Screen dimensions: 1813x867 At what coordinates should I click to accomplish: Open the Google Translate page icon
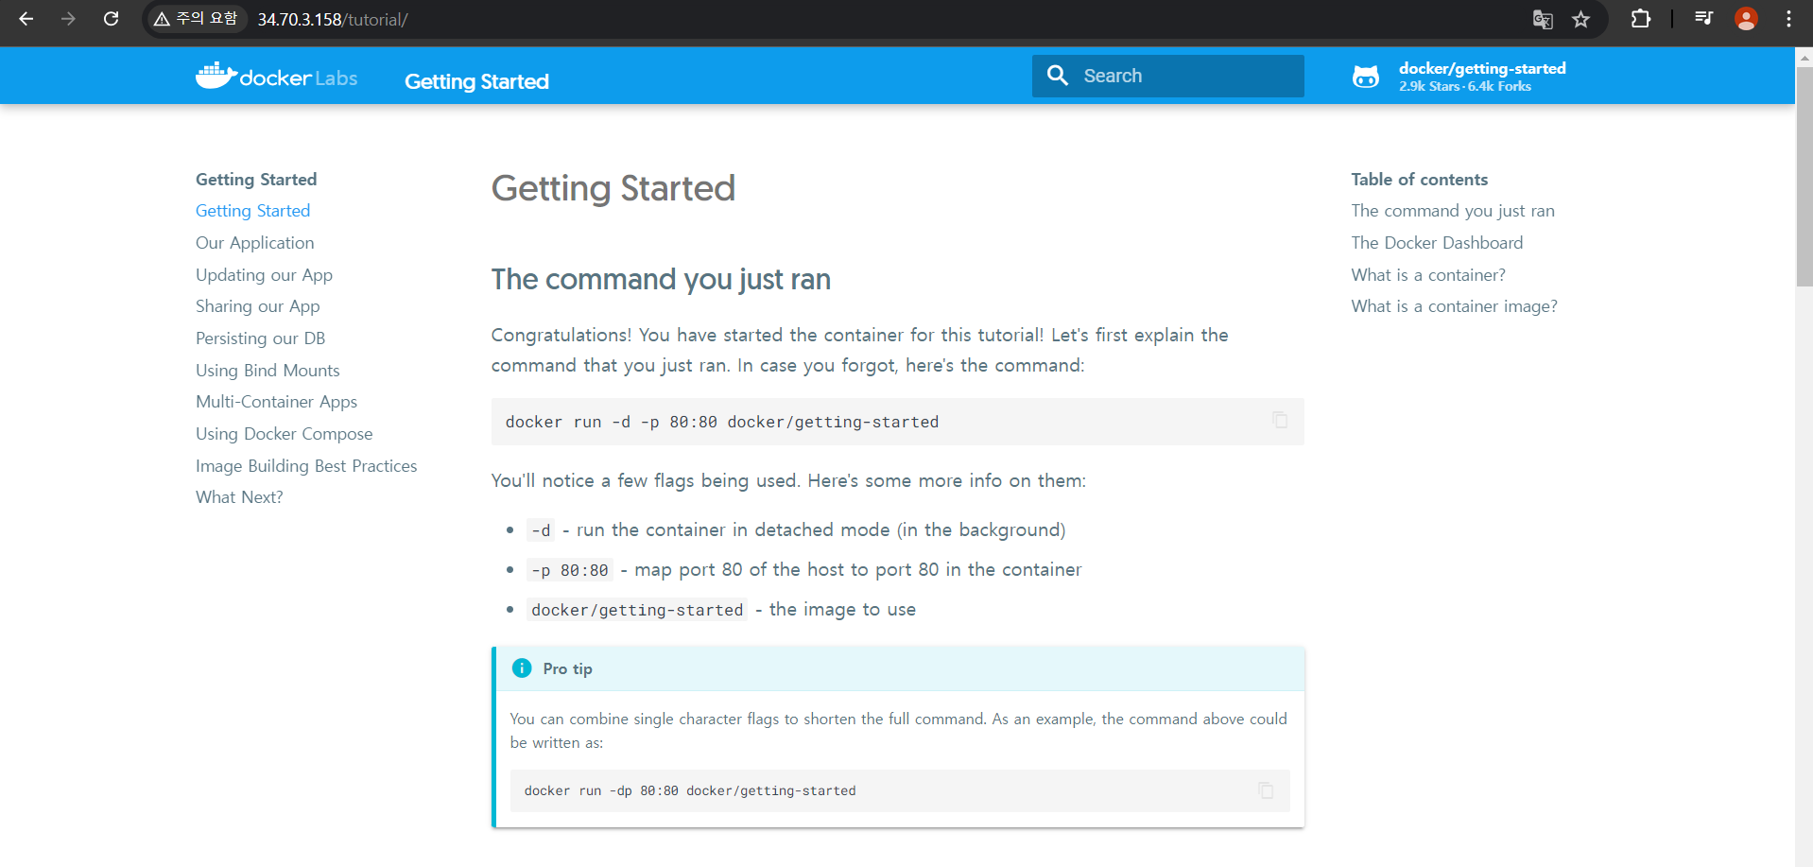(1543, 19)
